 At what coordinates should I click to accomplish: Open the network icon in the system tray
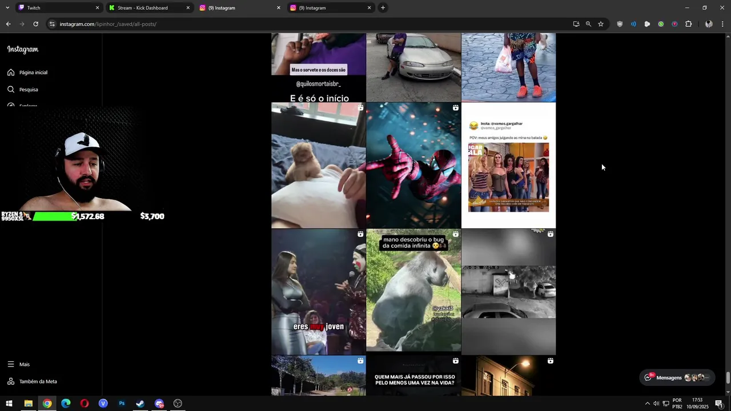point(666,404)
